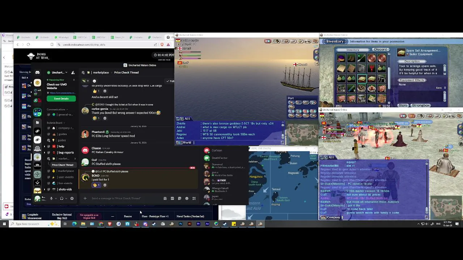Open the user-events channel
This screenshot has height=260, width=463.
pyautogui.click(x=61, y=177)
